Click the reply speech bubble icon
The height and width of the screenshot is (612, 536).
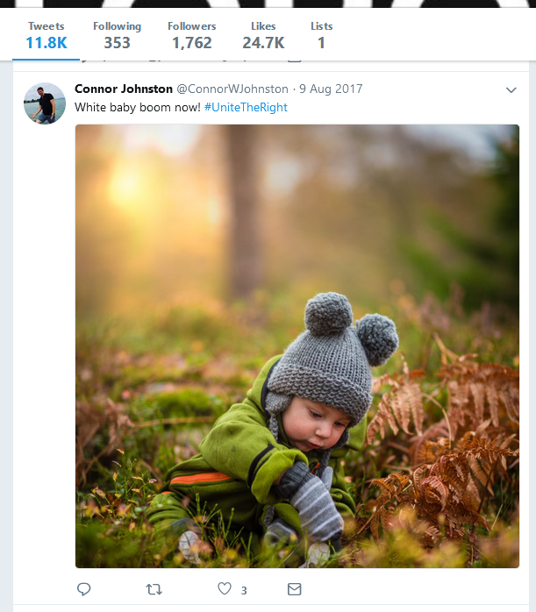coord(84,589)
